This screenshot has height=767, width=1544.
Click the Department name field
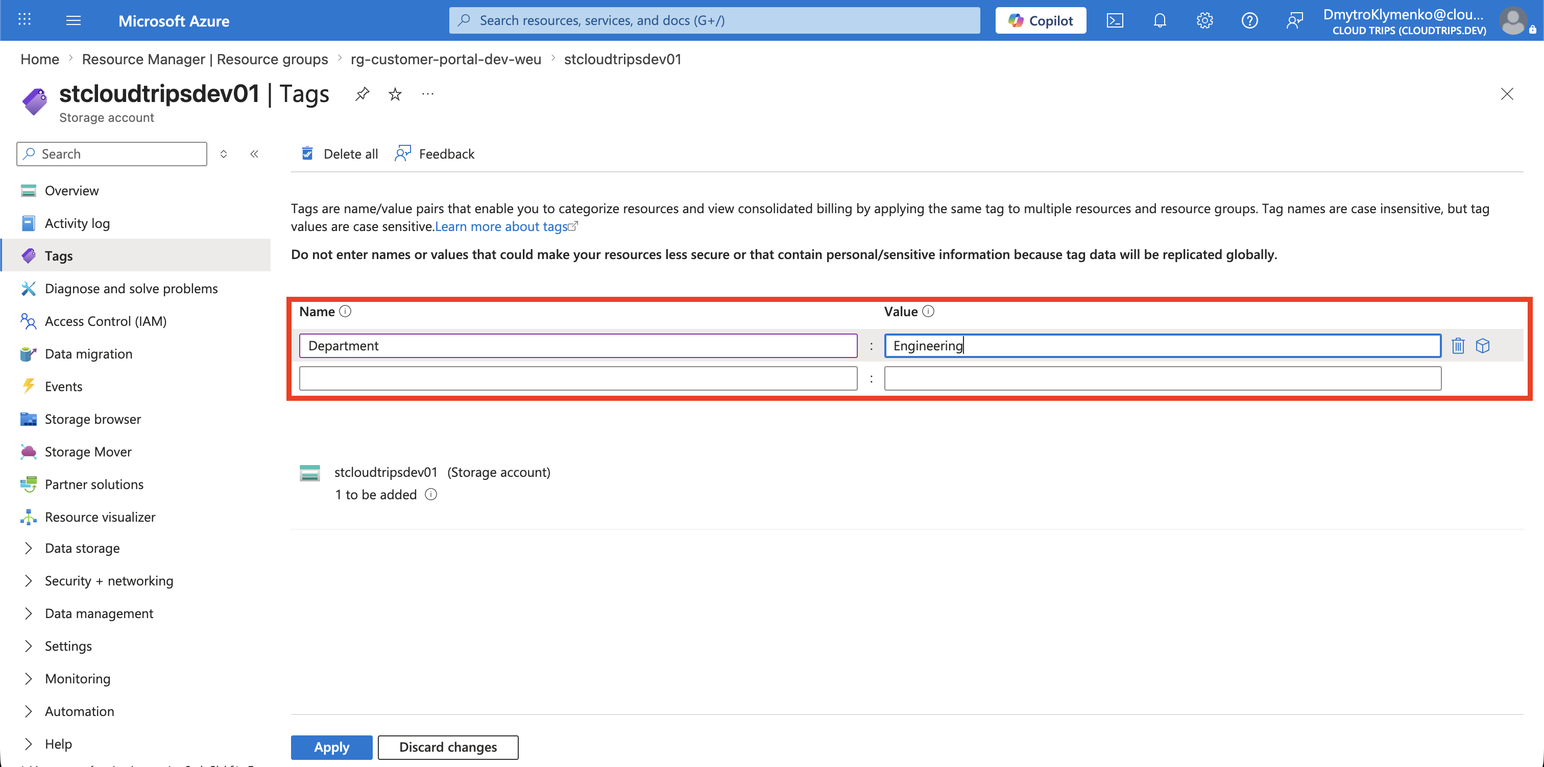coord(578,345)
